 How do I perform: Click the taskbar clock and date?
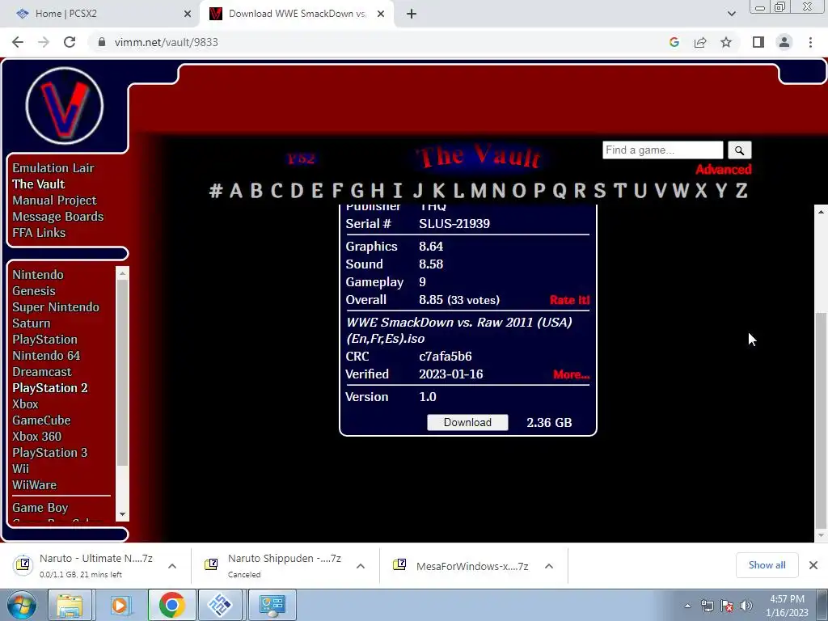click(x=788, y=606)
